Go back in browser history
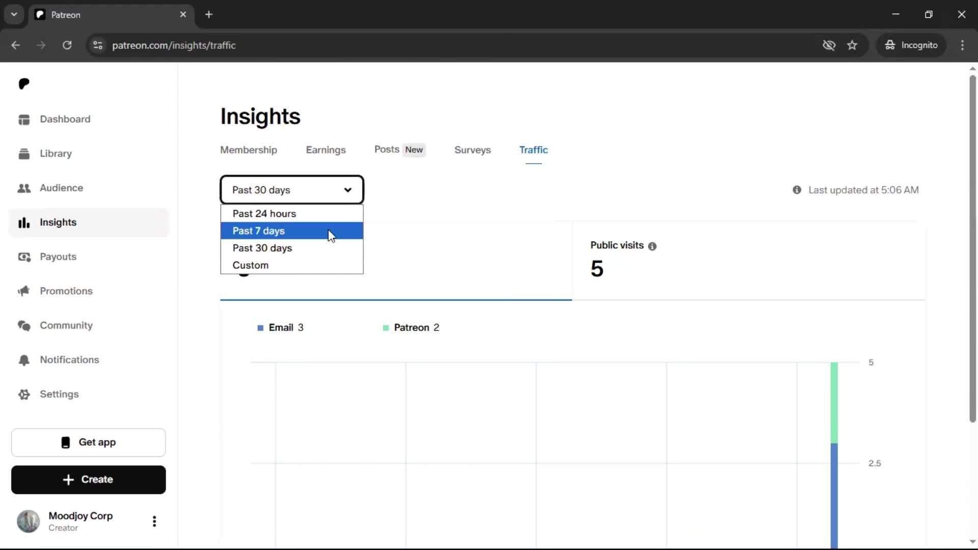This screenshot has height=550, width=978. point(16,45)
